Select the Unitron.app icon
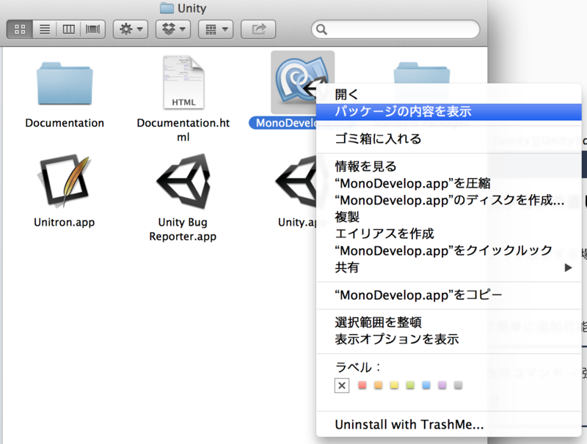This screenshot has width=587, height=444. [x=64, y=182]
